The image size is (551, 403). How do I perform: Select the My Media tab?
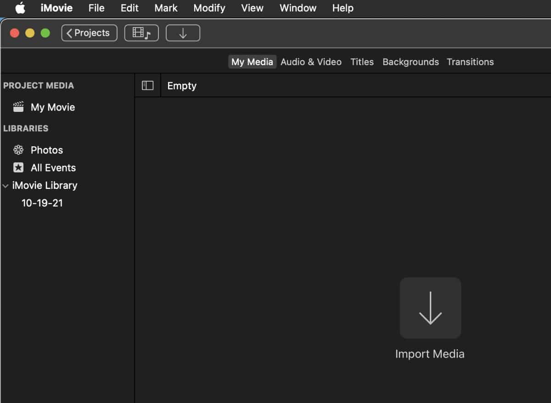pos(252,62)
